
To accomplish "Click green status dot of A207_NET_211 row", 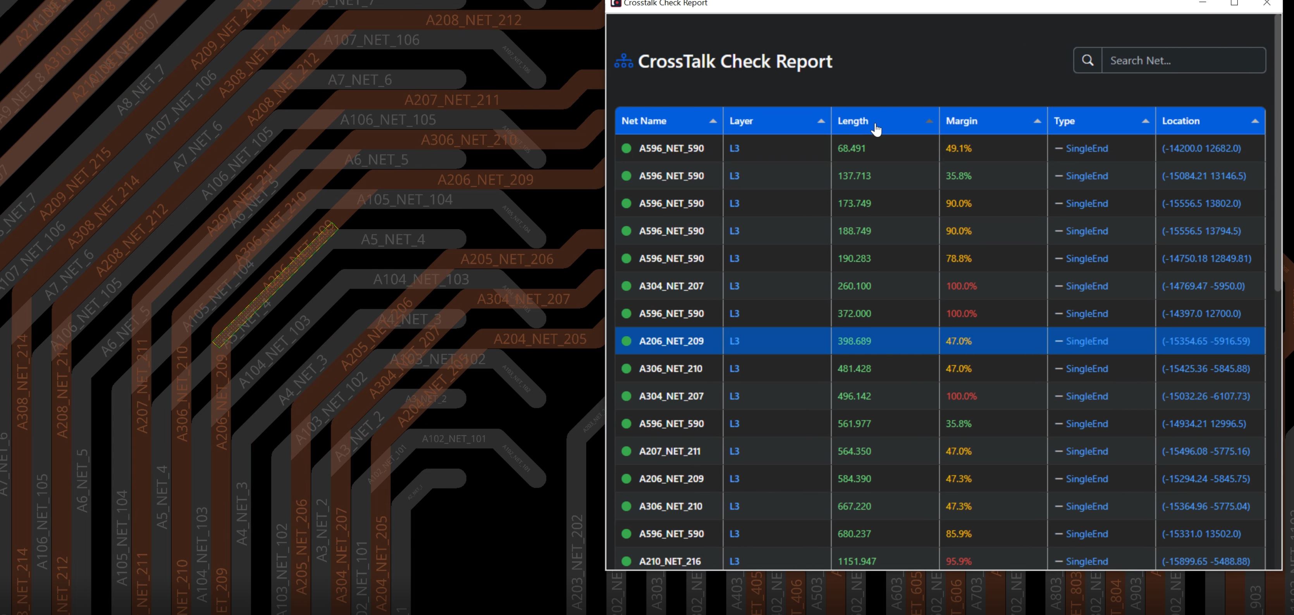I will tap(626, 451).
